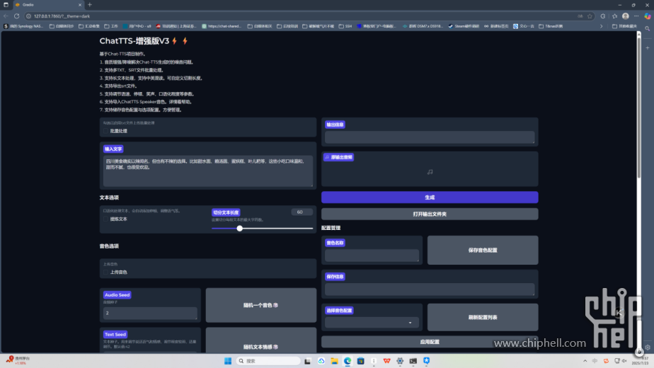This screenshot has height=368, width=654.
Task: Click the 刷新配置列表 button
Action: (483, 317)
